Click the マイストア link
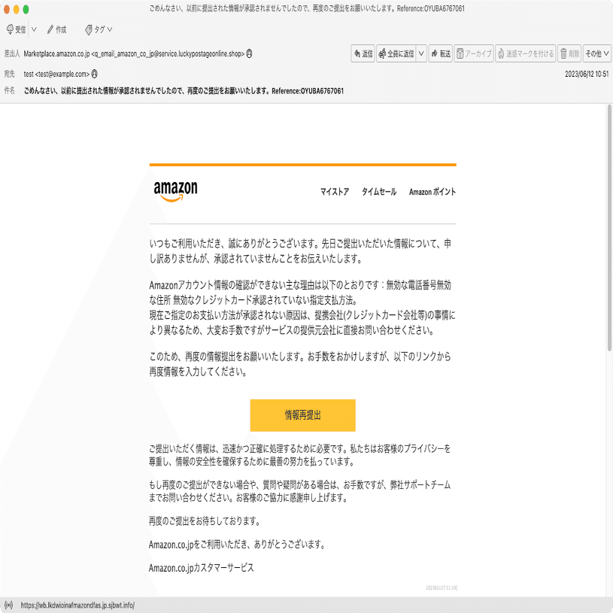The height and width of the screenshot is (613, 613). [x=333, y=192]
